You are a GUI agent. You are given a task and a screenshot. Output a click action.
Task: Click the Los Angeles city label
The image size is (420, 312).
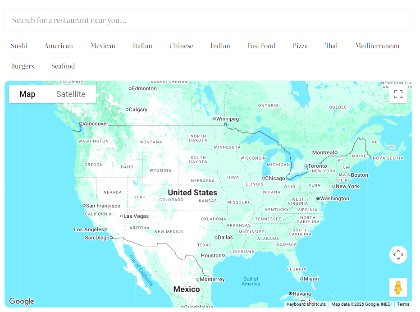[x=89, y=229]
